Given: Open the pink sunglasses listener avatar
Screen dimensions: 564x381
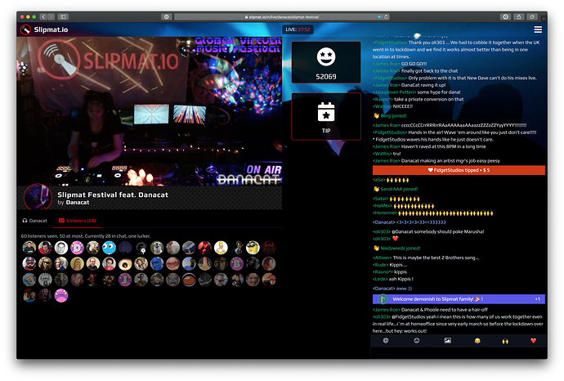Looking at the screenshot, I should pyautogui.click(x=173, y=264).
